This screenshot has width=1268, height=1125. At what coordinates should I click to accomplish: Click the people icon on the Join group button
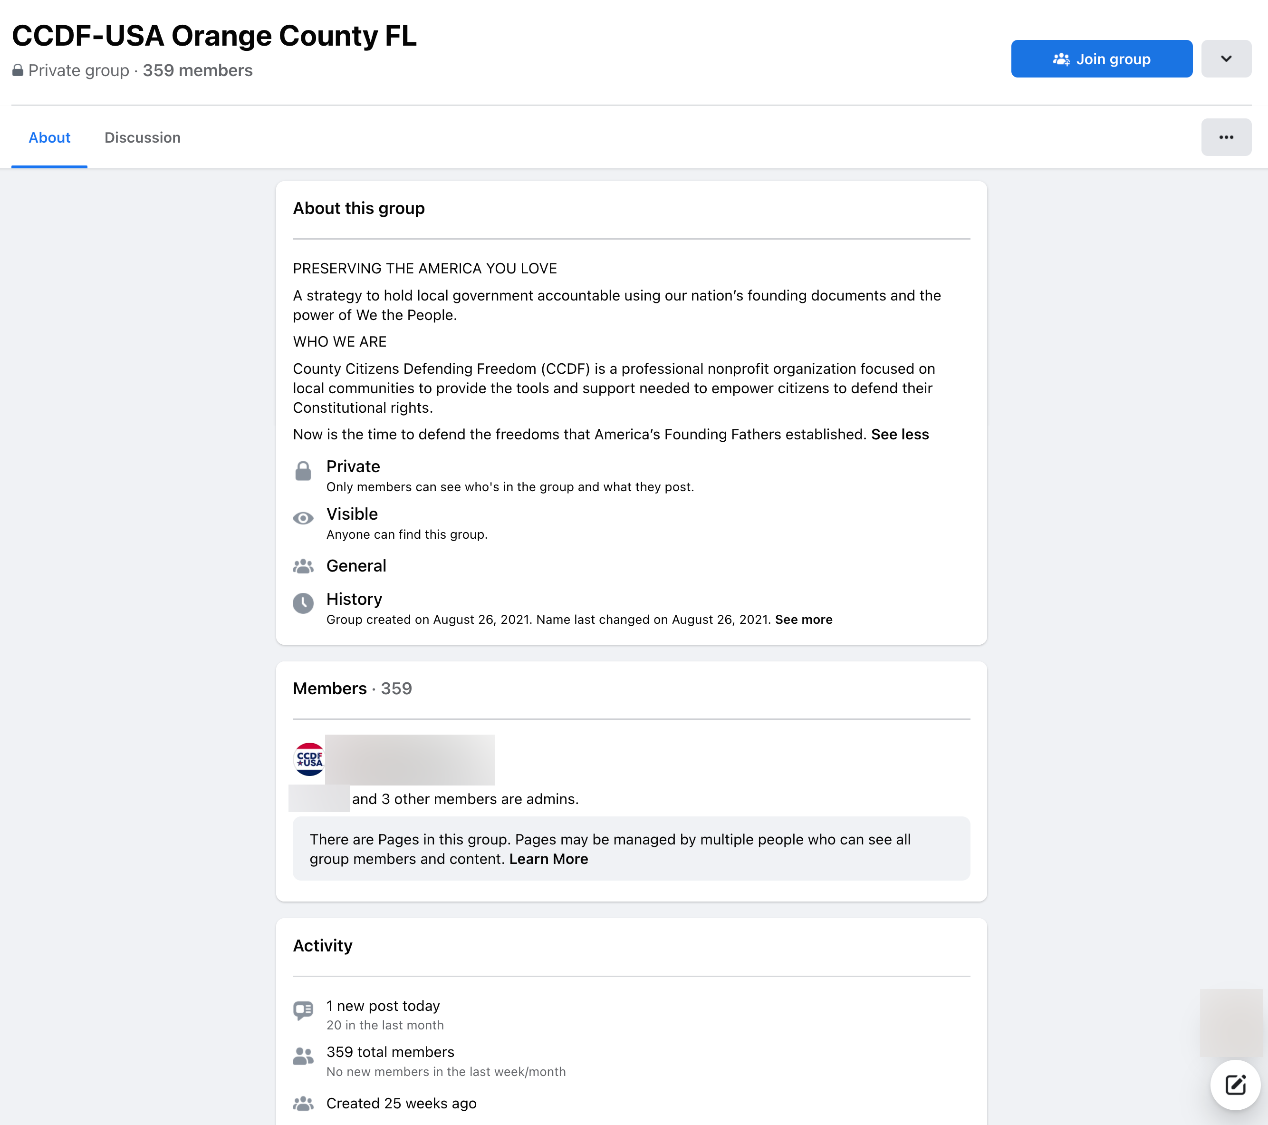tap(1062, 58)
